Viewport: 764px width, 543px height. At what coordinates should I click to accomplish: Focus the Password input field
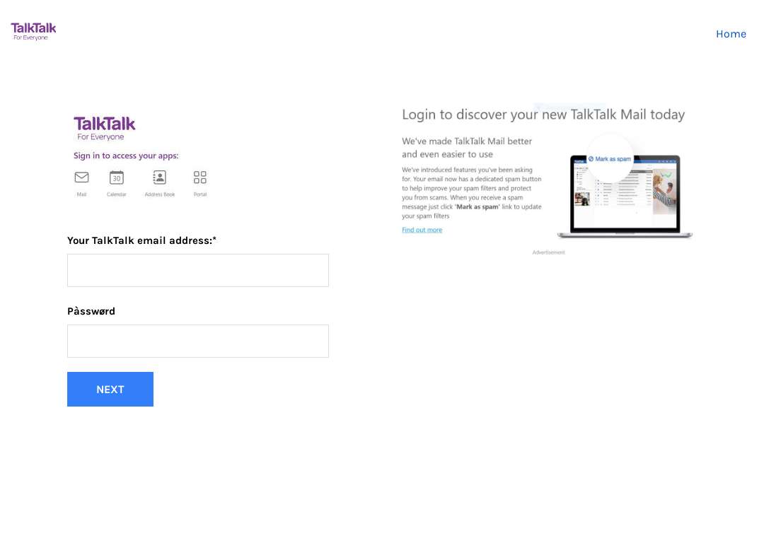pyautogui.click(x=198, y=341)
